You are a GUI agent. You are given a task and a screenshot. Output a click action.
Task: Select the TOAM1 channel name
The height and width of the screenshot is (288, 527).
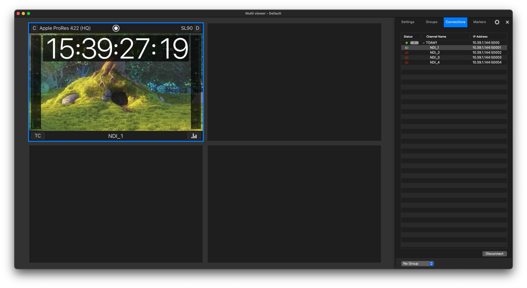click(431, 43)
